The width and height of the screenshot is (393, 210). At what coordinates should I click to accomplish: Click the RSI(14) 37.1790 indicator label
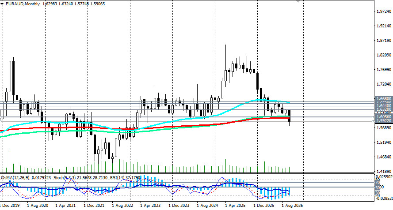tap(126, 177)
